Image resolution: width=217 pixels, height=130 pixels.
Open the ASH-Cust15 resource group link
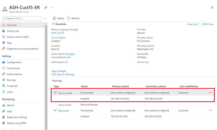pos(58,33)
